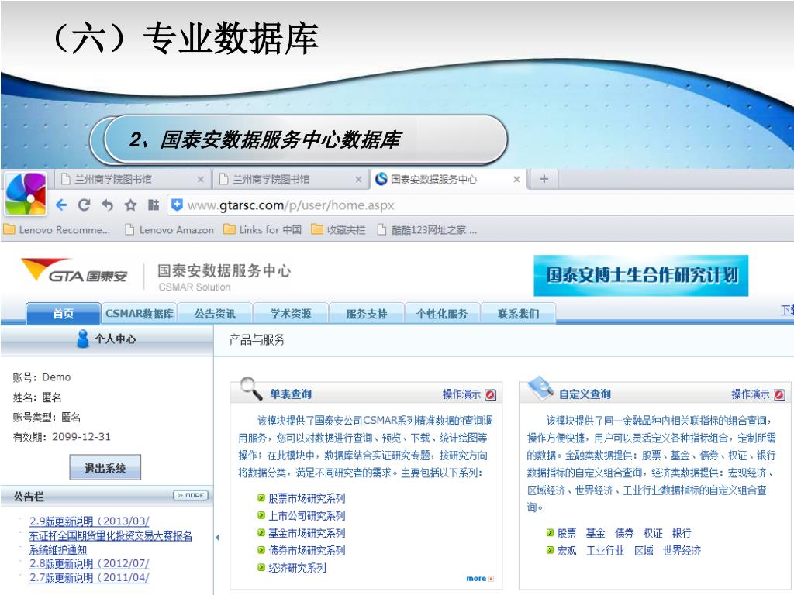Close the first 兰州商学院图书馆 tab
794x595 pixels.
[x=201, y=180]
